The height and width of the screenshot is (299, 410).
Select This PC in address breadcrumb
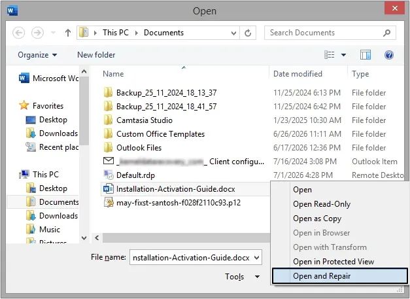pos(116,33)
